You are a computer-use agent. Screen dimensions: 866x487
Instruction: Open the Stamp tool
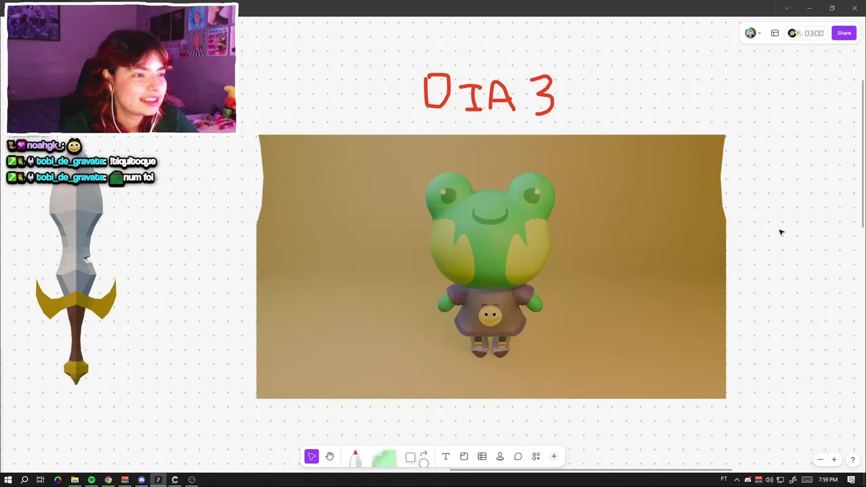pyautogui.click(x=500, y=457)
